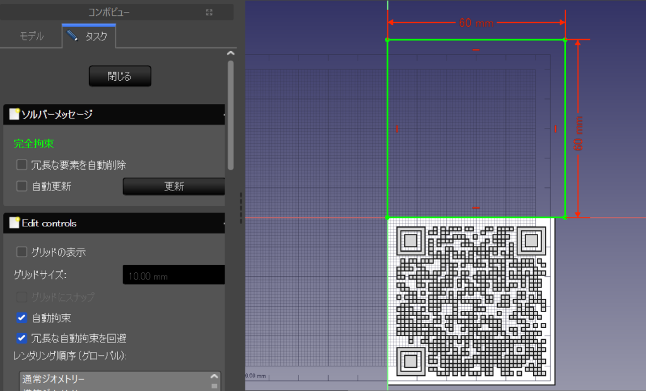The height and width of the screenshot is (391, 646).
Task: Click the コンボビュー panel title
Action: (109, 13)
